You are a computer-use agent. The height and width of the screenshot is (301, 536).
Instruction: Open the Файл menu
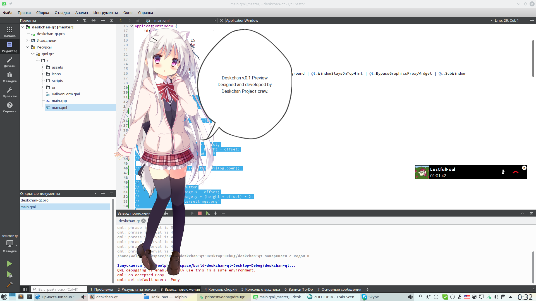click(x=8, y=13)
